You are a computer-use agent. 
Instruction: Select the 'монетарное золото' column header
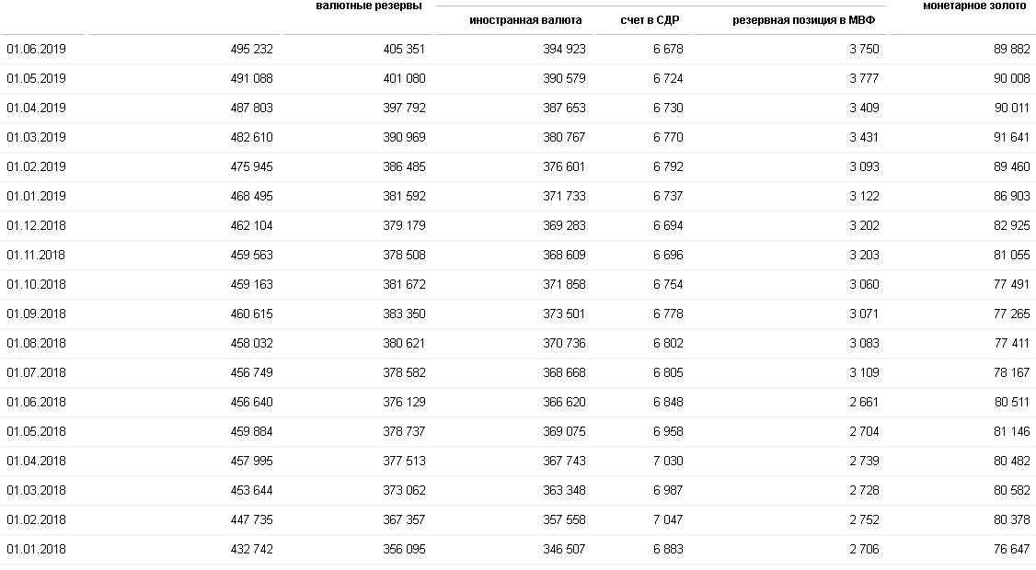tap(973, 6)
